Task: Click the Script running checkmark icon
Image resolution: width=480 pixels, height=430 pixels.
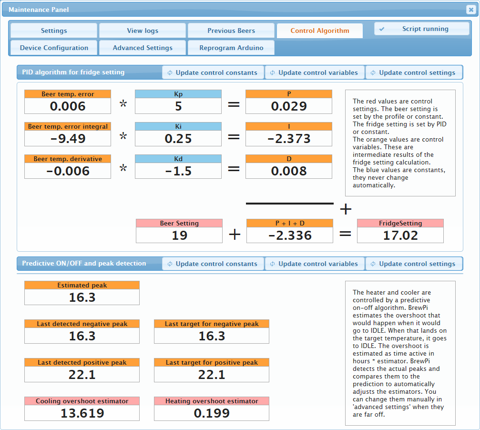Action: point(382,29)
